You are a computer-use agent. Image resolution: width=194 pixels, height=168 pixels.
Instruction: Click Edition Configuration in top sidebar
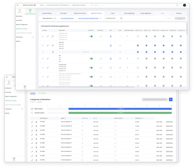click(x=22, y=24)
